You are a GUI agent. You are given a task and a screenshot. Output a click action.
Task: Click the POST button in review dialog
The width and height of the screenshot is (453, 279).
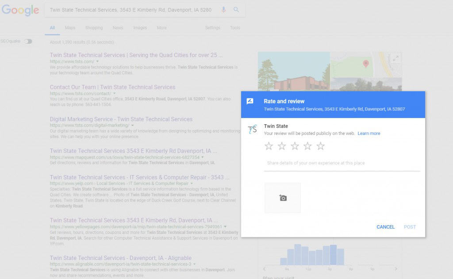[x=410, y=227]
